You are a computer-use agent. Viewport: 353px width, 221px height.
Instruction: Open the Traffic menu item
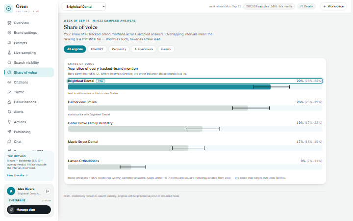coord(29,92)
